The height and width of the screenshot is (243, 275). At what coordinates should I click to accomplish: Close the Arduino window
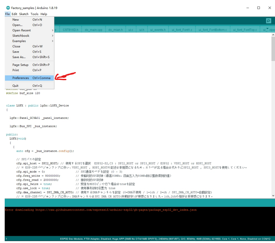click(x=270, y=8)
